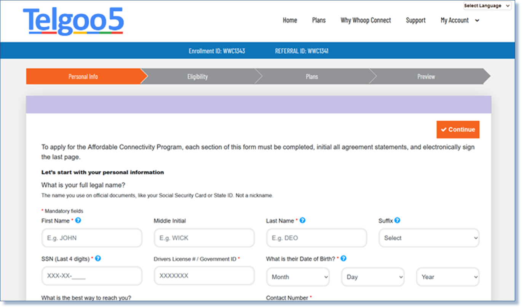Open the Day dropdown

[372, 277]
